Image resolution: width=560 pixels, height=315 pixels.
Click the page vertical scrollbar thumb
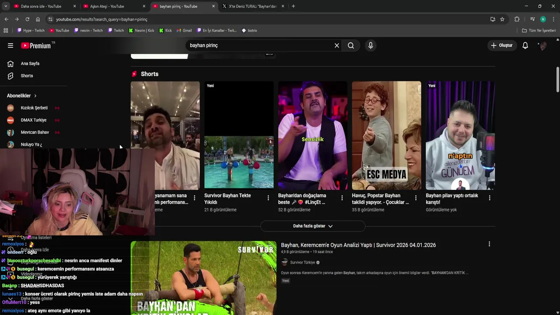click(557, 80)
